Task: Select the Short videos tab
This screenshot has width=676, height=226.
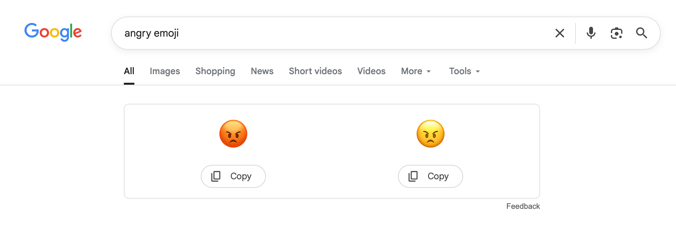Action: 315,71
